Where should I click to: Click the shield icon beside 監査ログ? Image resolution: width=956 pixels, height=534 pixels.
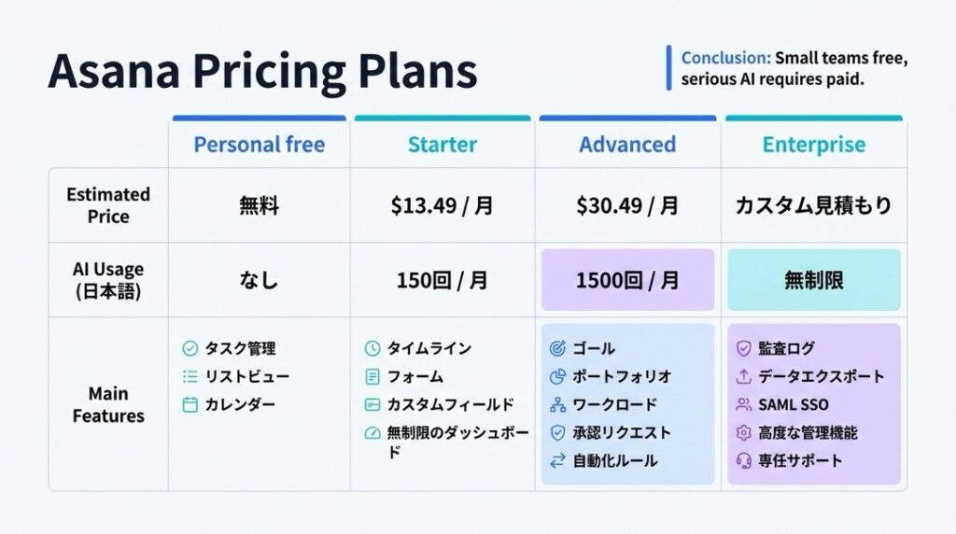[x=743, y=349]
